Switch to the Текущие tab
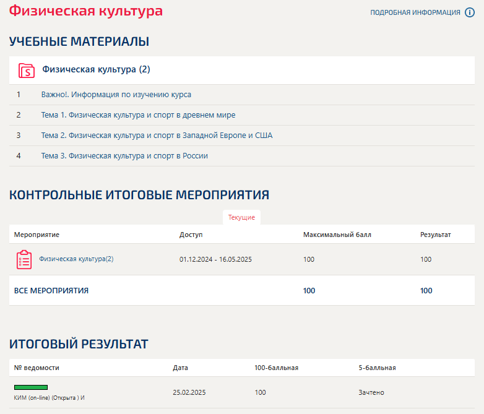Screen dimensions: 484x414 (x=242, y=217)
